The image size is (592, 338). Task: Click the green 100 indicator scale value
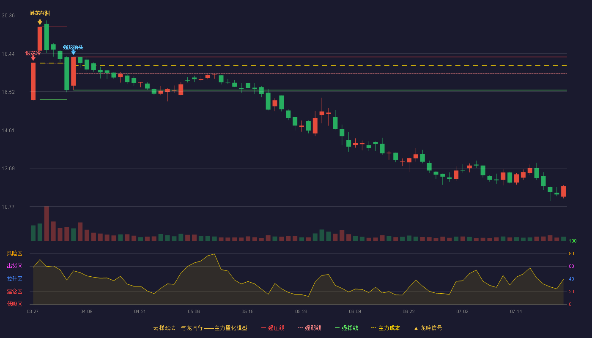tap(573, 241)
